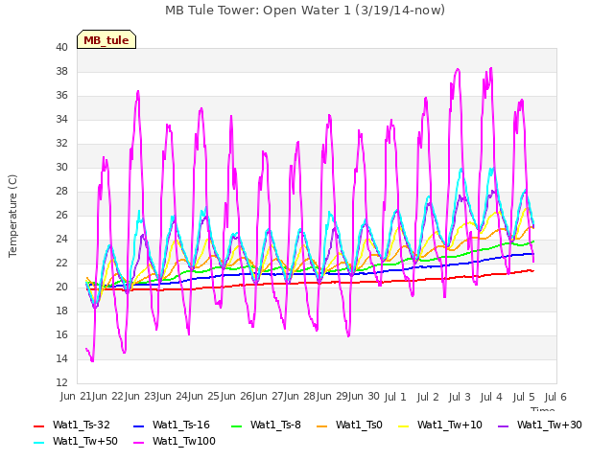This screenshot has height=460, width=614.
Task: Click the 16 y-axis tick label
Action: pyautogui.click(x=61, y=335)
